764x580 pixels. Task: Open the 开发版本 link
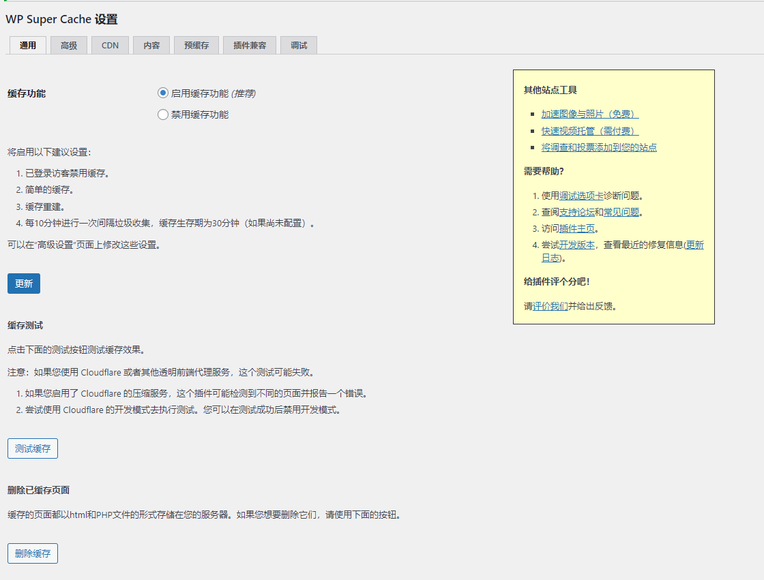(577, 245)
